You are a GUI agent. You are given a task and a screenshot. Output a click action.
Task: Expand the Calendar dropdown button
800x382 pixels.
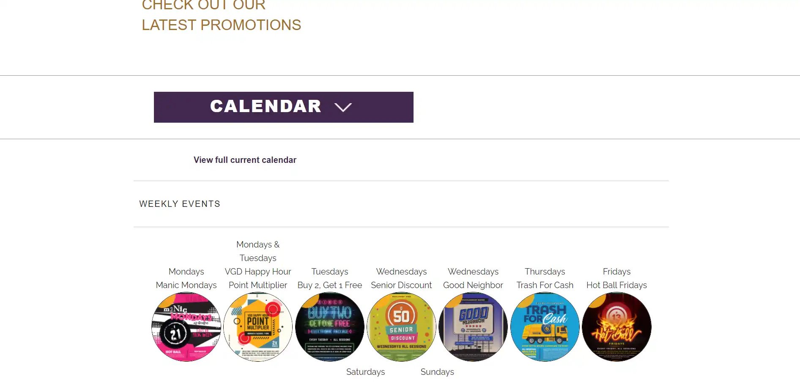[283, 107]
